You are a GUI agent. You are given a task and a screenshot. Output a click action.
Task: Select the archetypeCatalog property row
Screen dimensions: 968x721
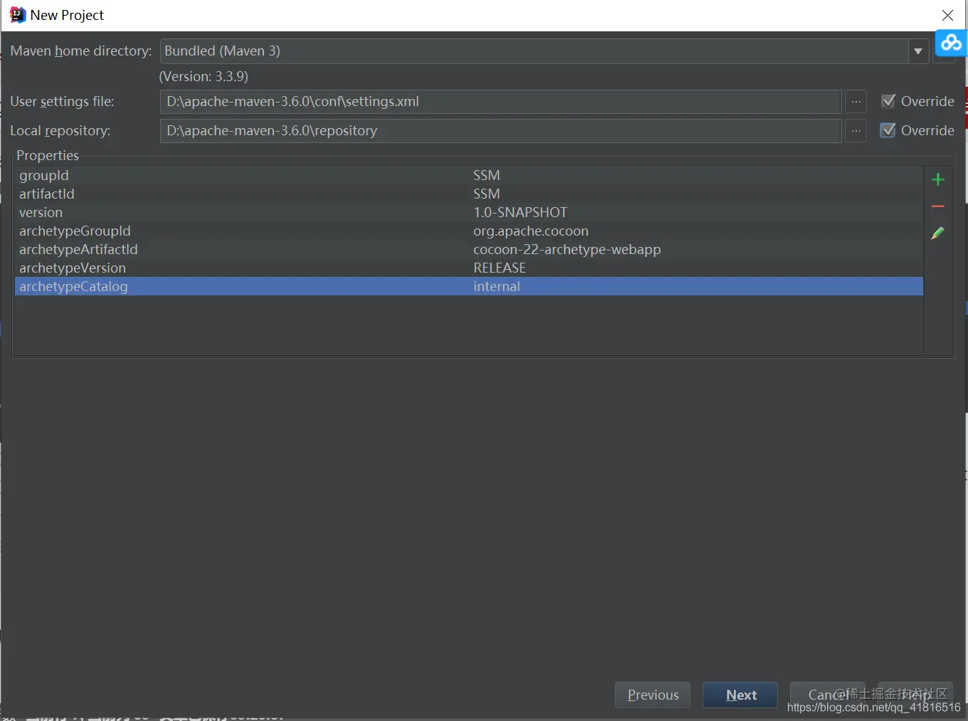pyautogui.click(x=468, y=286)
